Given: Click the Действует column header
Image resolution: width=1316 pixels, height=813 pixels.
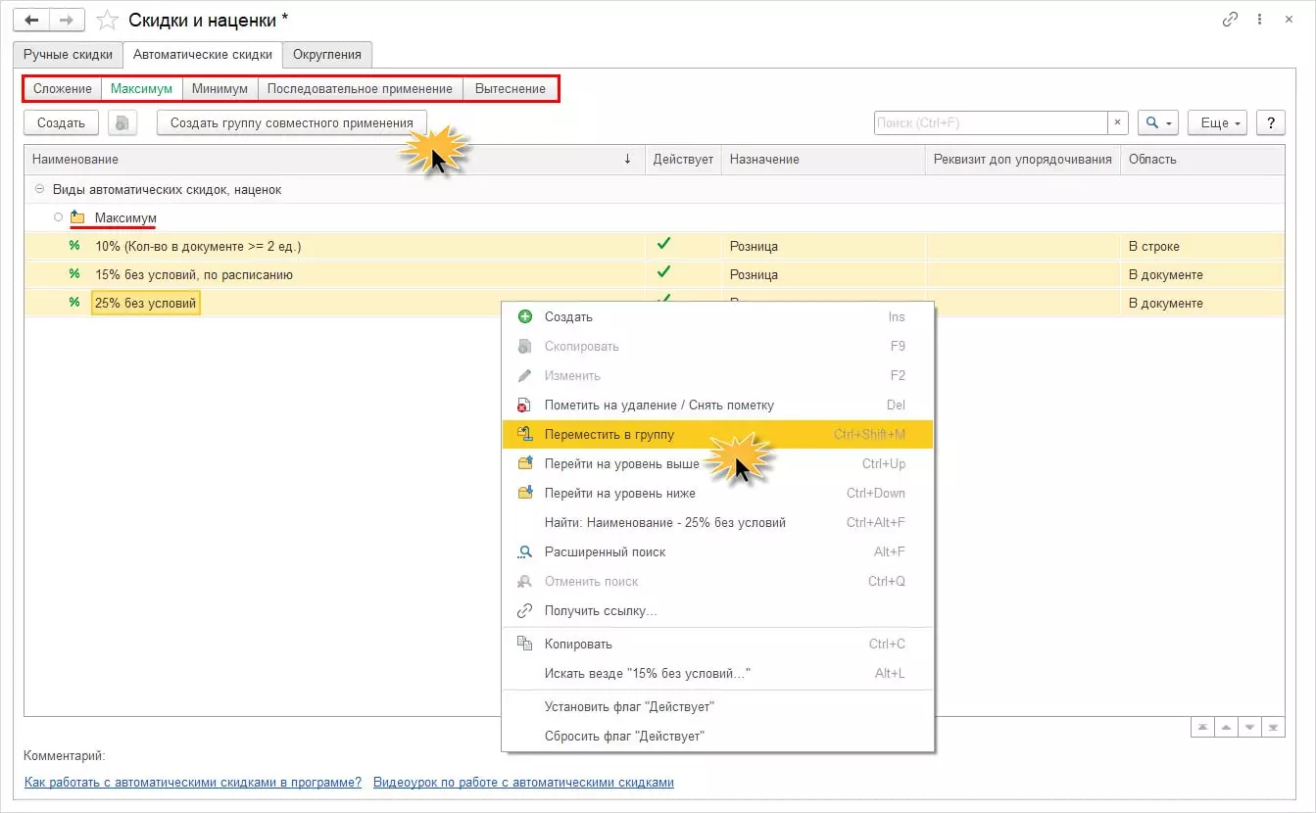Looking at the screenshot, I should (683, 159).
